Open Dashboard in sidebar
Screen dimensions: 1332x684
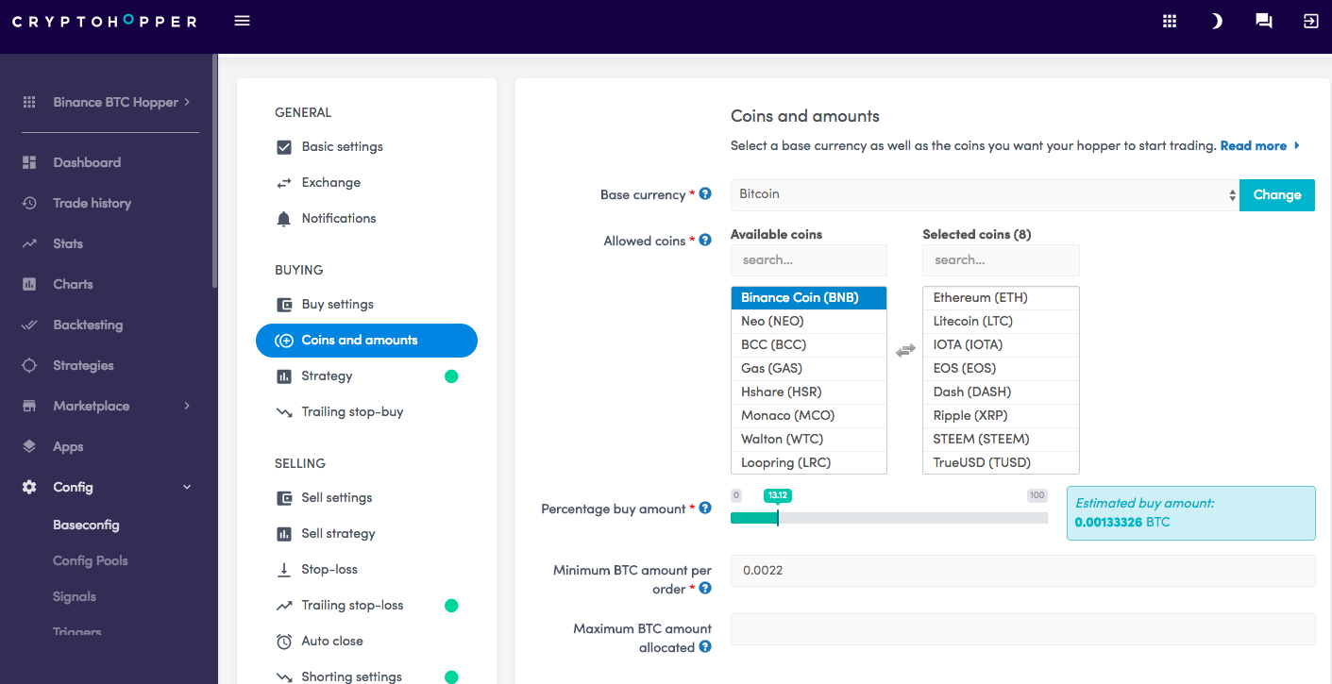tap(87, 162)
